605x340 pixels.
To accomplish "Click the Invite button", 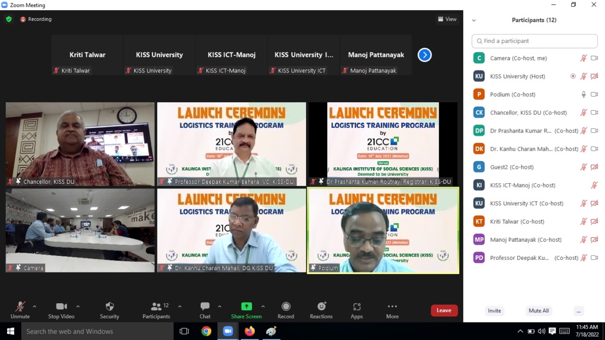I will (494, 311).
